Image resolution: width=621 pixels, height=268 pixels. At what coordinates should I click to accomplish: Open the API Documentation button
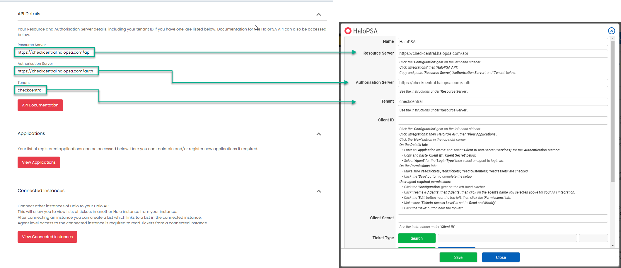tap(40, 105)
